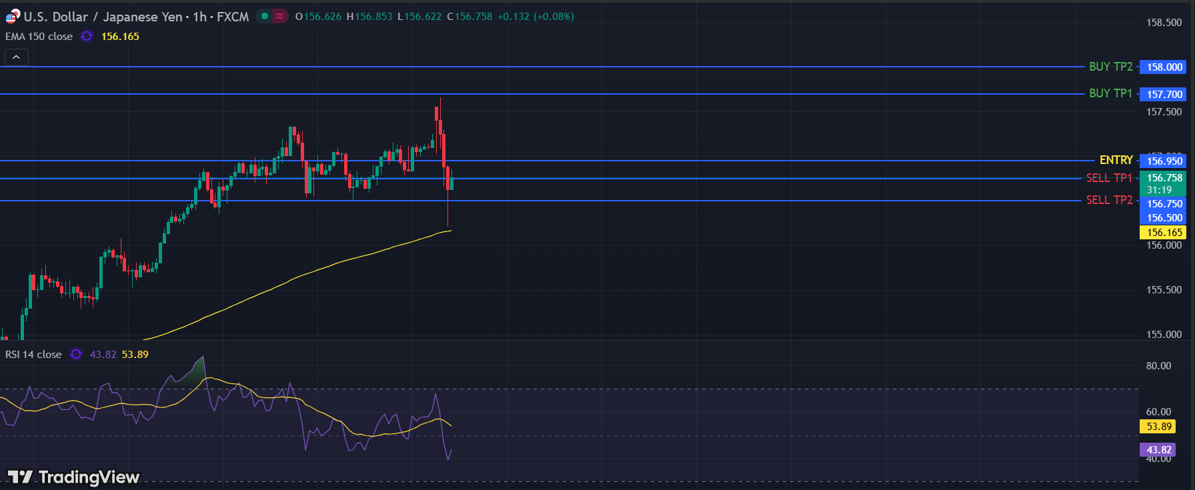Select the red SELL TP2 line label
Viewport: 1195px width, 490px height.
(1109, 200)
